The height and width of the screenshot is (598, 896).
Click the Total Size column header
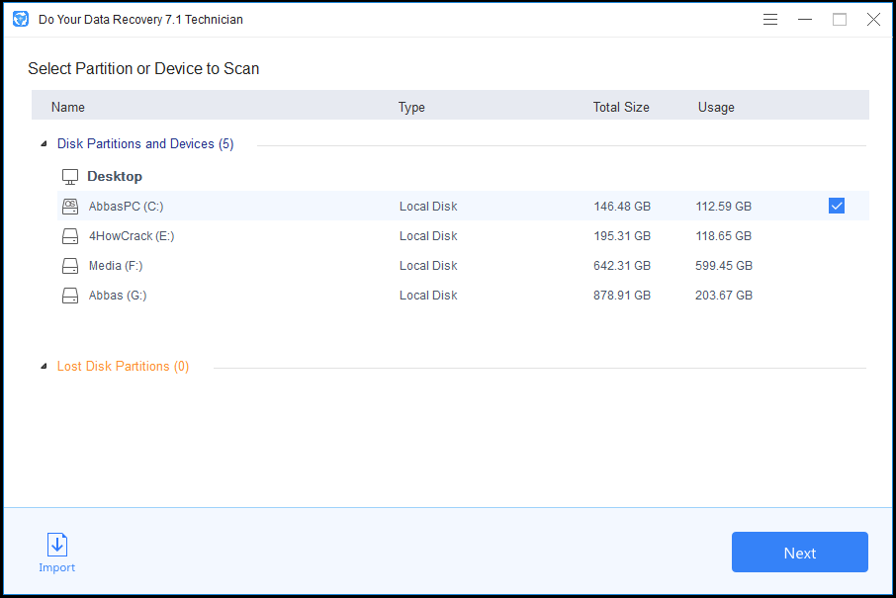(620, 107)
